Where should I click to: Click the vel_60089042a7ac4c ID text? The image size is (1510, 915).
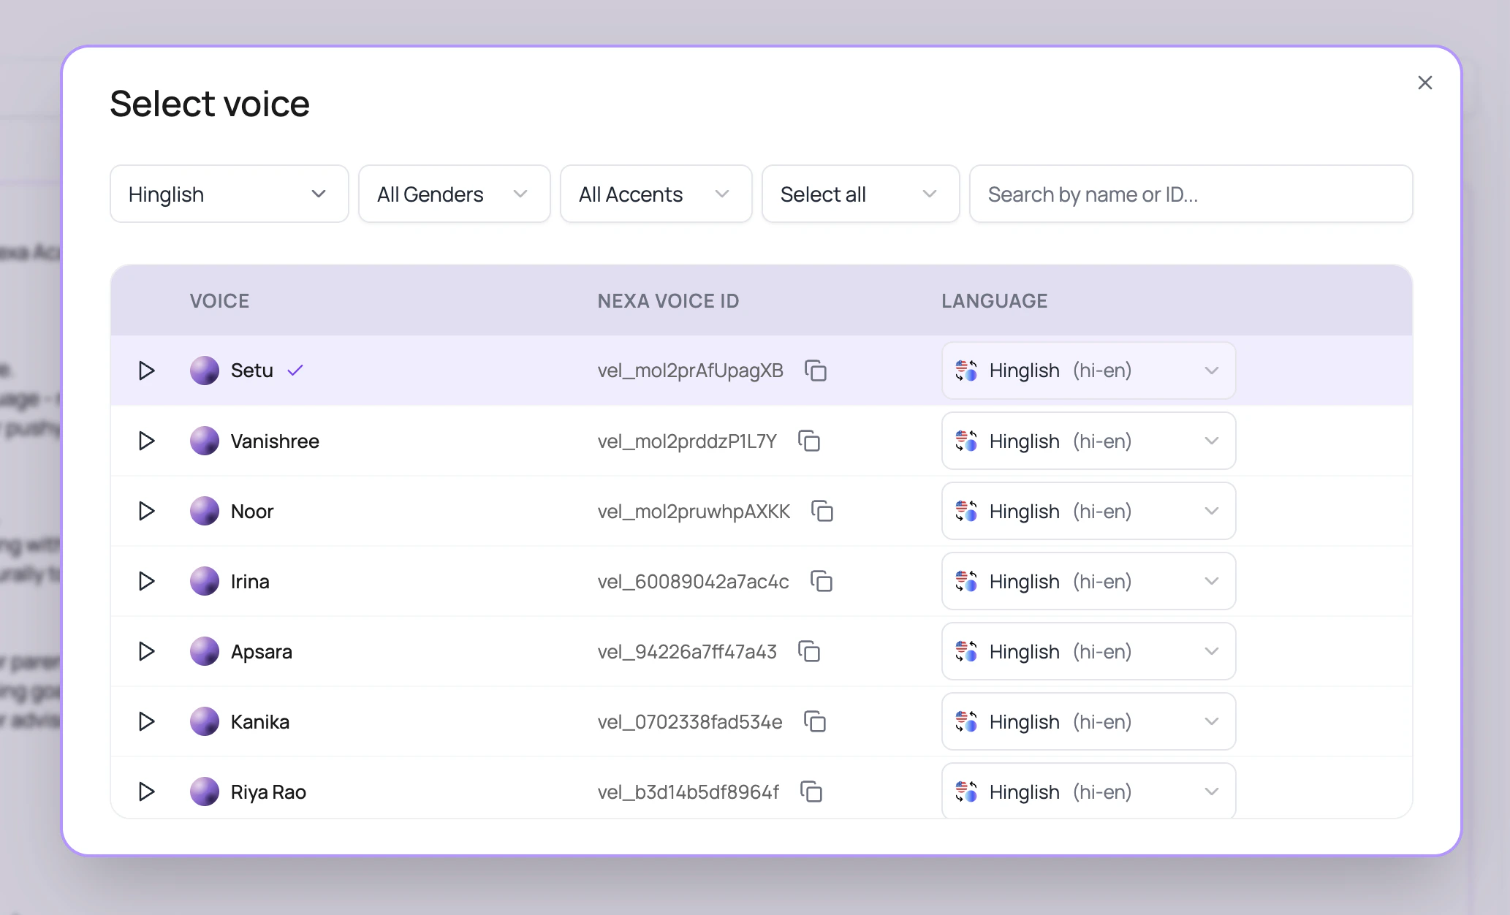tap(694, 581)
